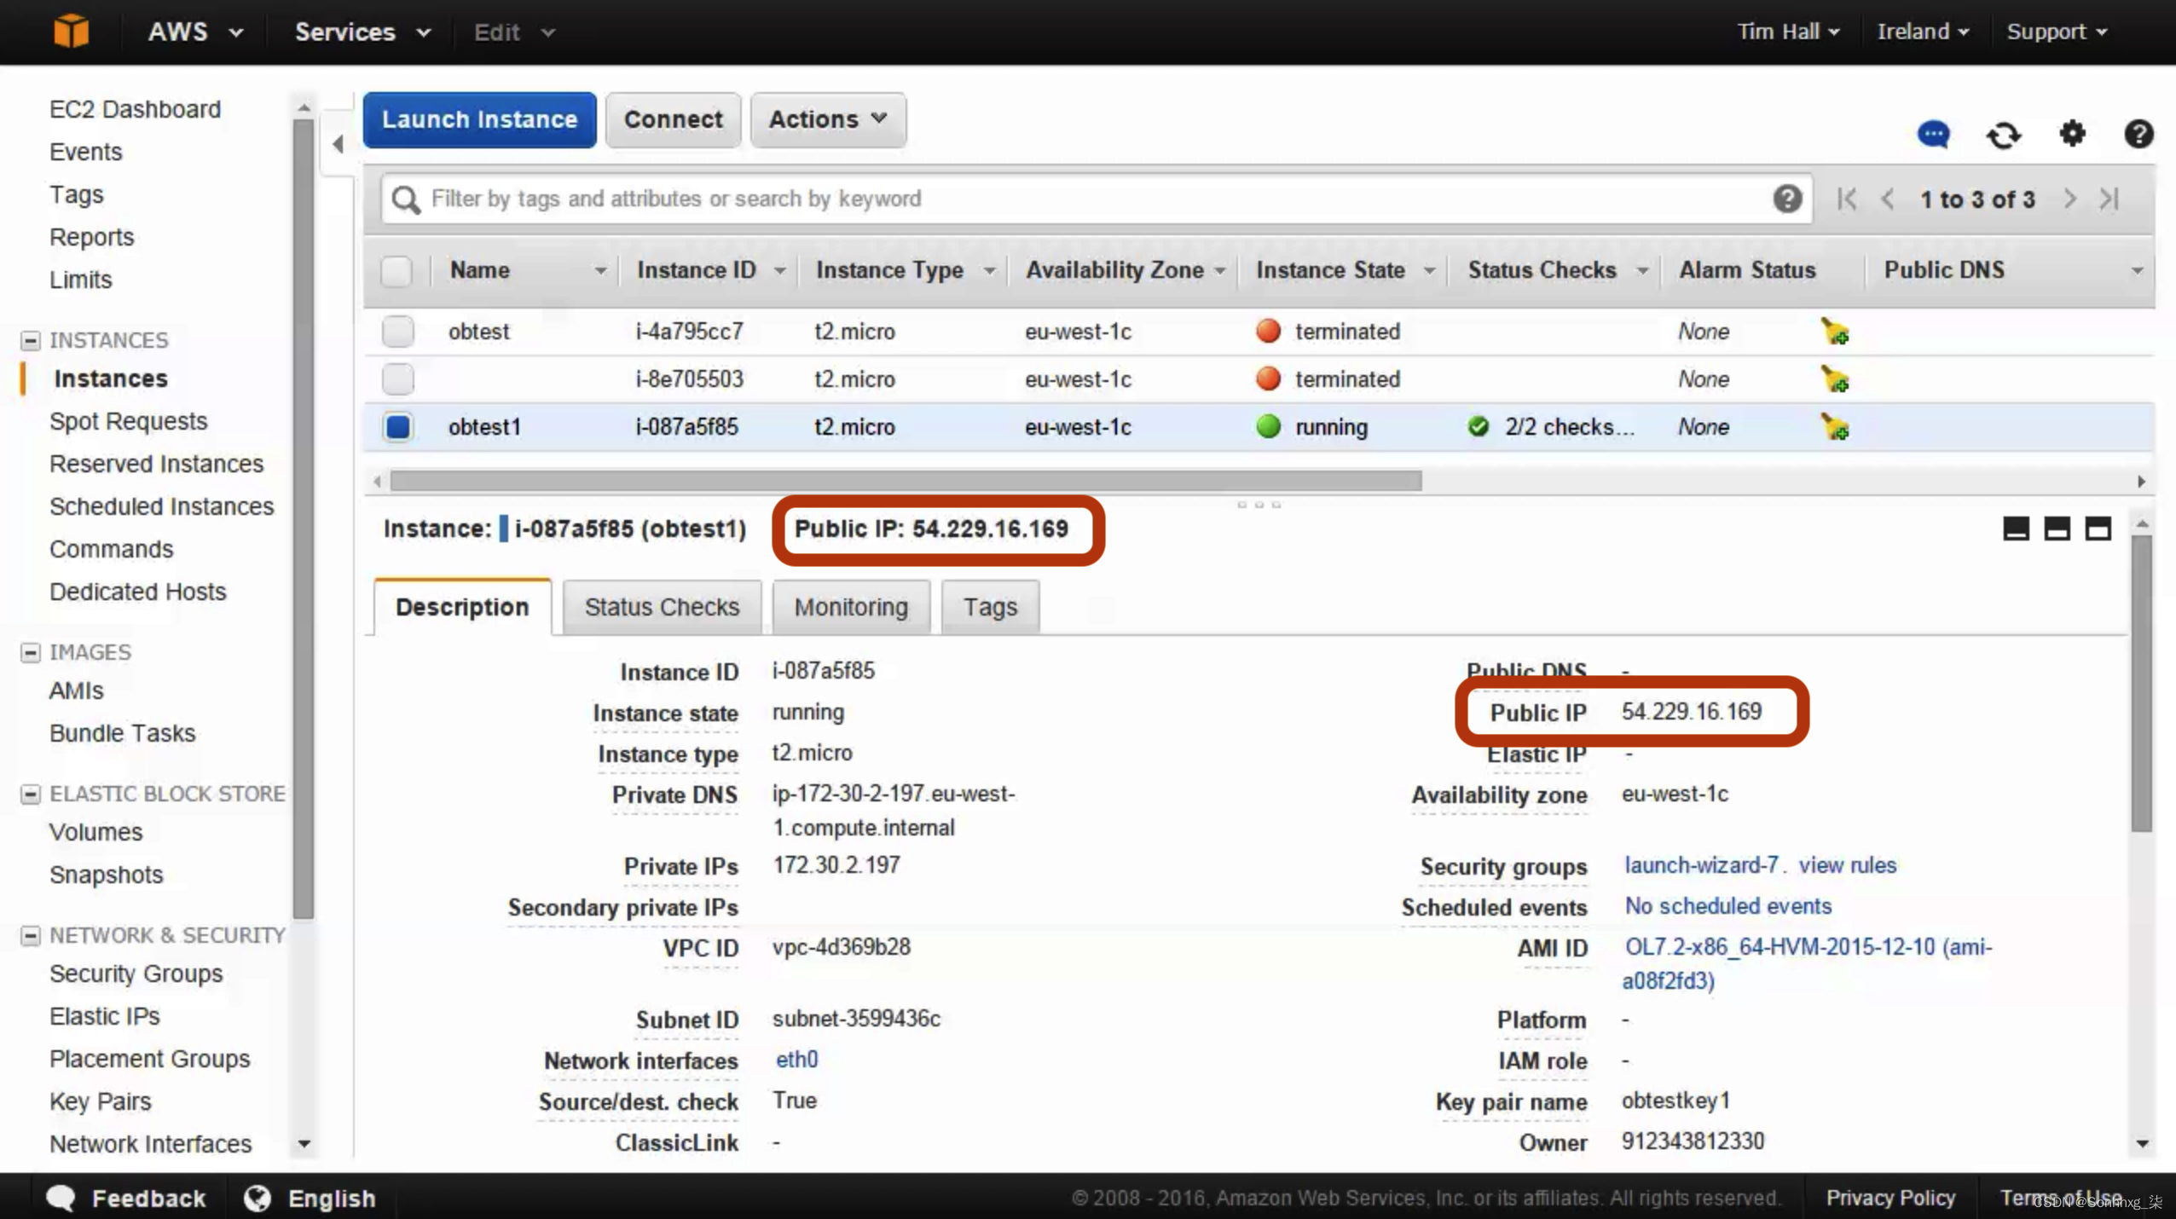The image size is (2176, 1219).
Task: Collapse the NETWORK & SECURITY section
Action: 31,935
